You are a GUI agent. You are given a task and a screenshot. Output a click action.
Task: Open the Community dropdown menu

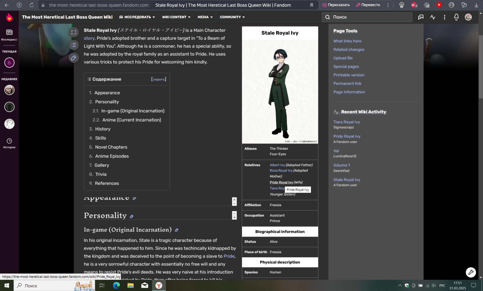[232, 17]
